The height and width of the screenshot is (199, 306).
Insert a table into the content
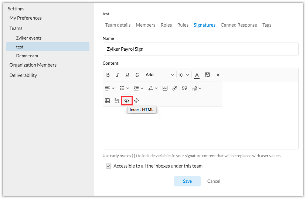coord(108,101)
